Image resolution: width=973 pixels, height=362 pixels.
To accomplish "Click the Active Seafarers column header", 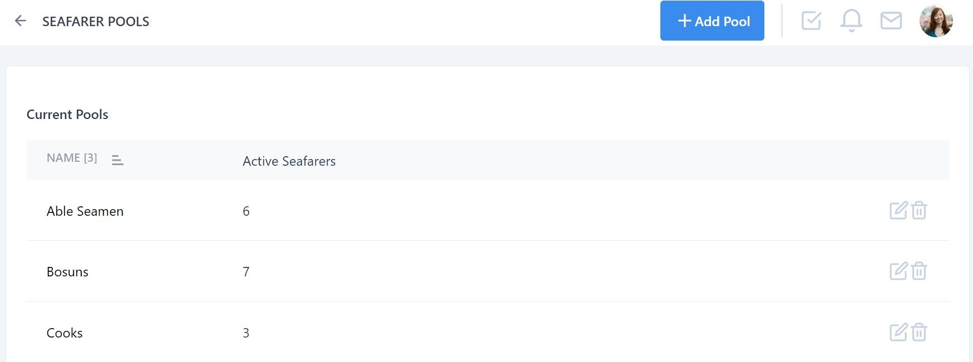I will (x=289, y=161).
